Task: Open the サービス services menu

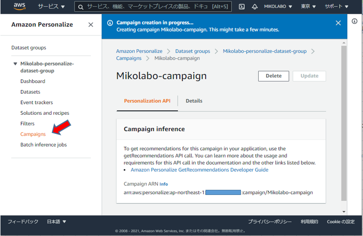Action: 51,7
